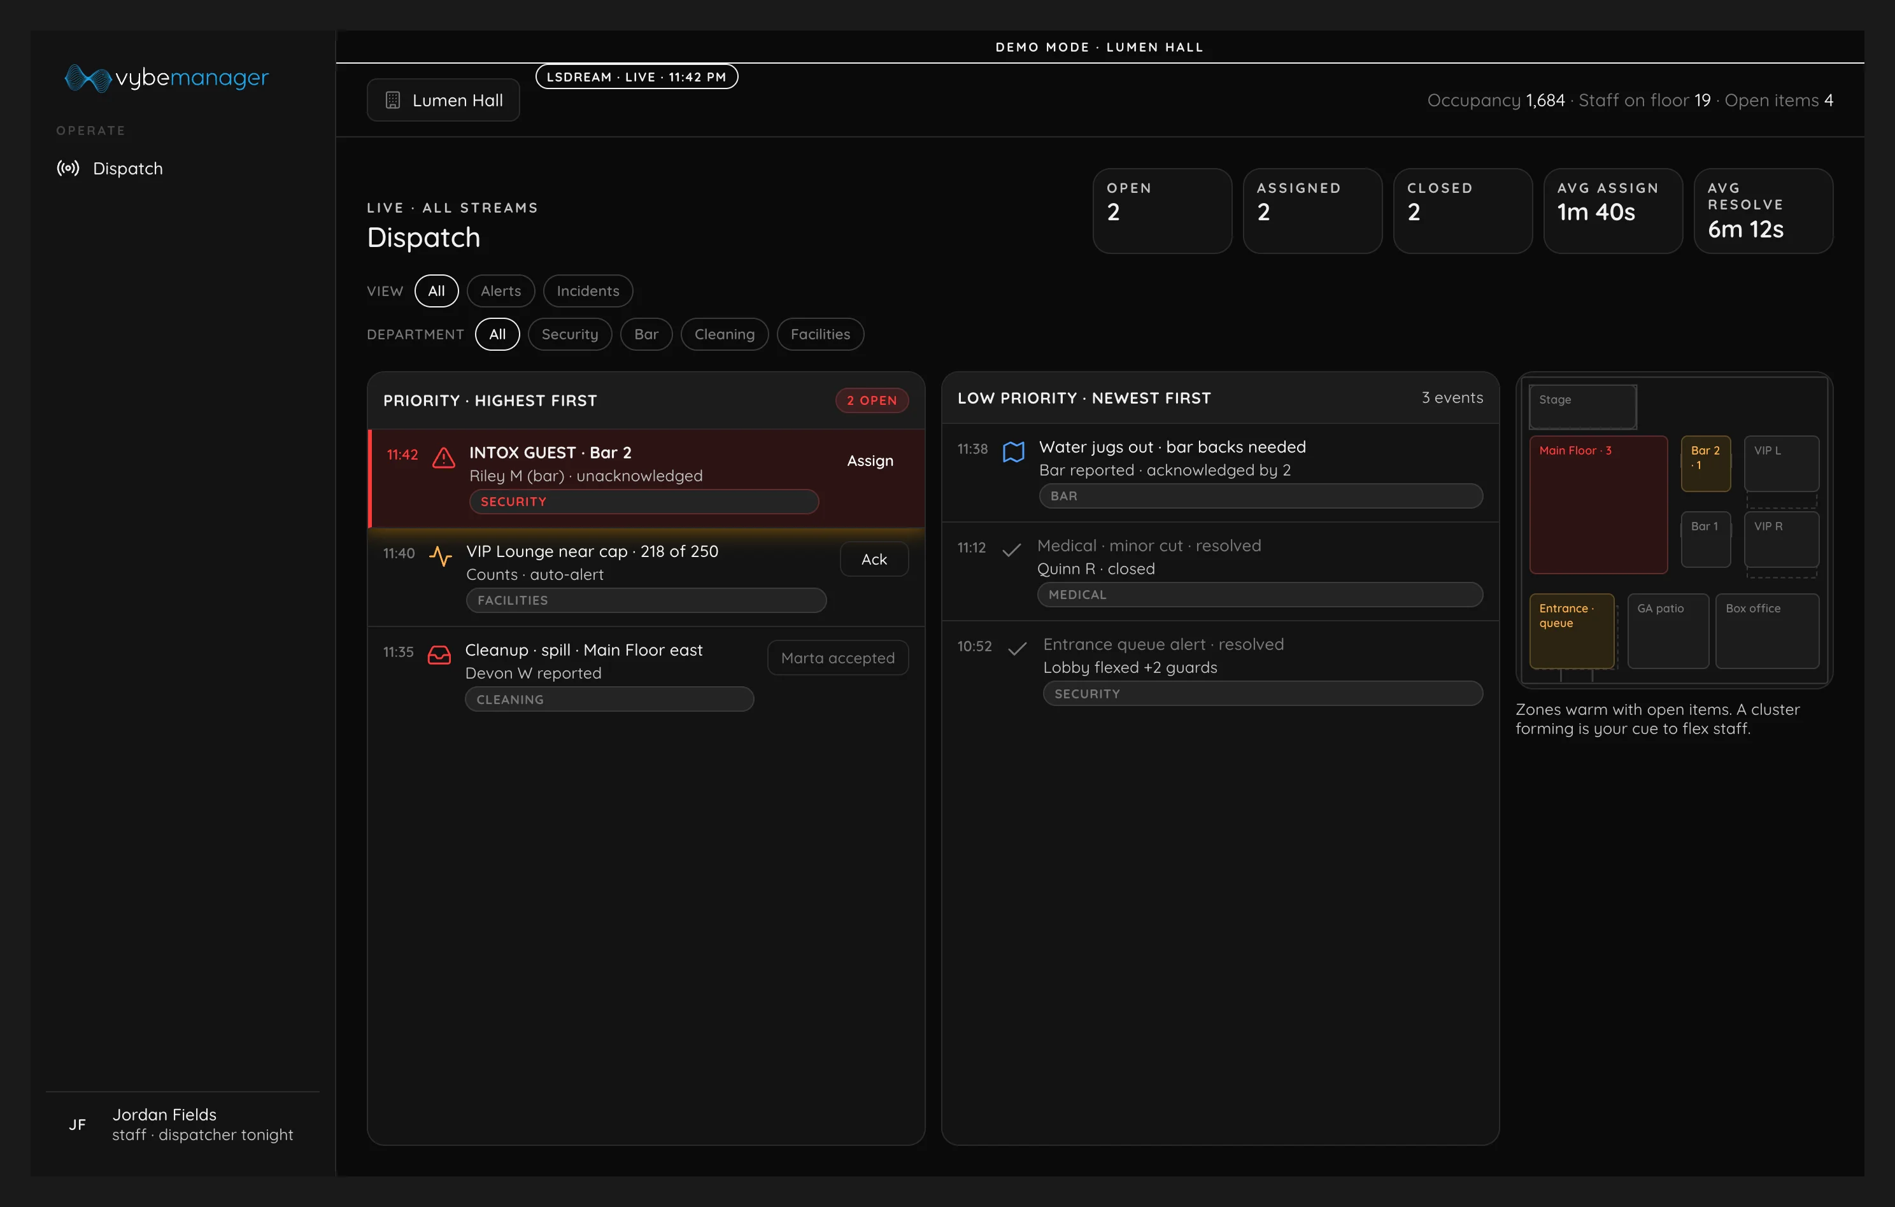Viewport: 1895px width, 1207px height.
Task: Filter view to Incidents
Action: pos(588,290)
